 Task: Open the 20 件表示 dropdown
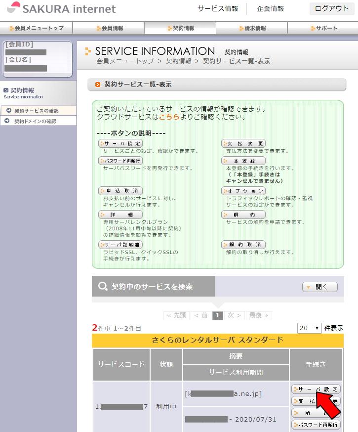pos(309,328)
